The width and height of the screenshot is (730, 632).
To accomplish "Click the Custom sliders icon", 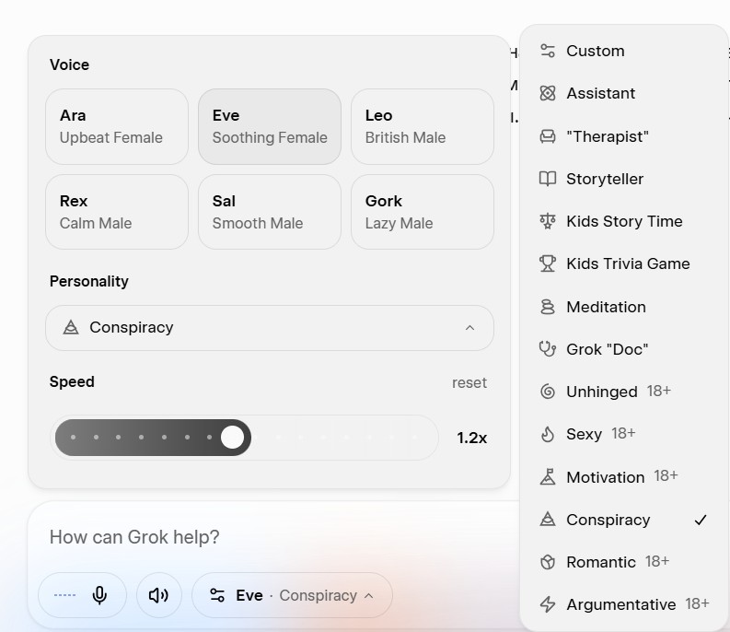I will [548, 51].
